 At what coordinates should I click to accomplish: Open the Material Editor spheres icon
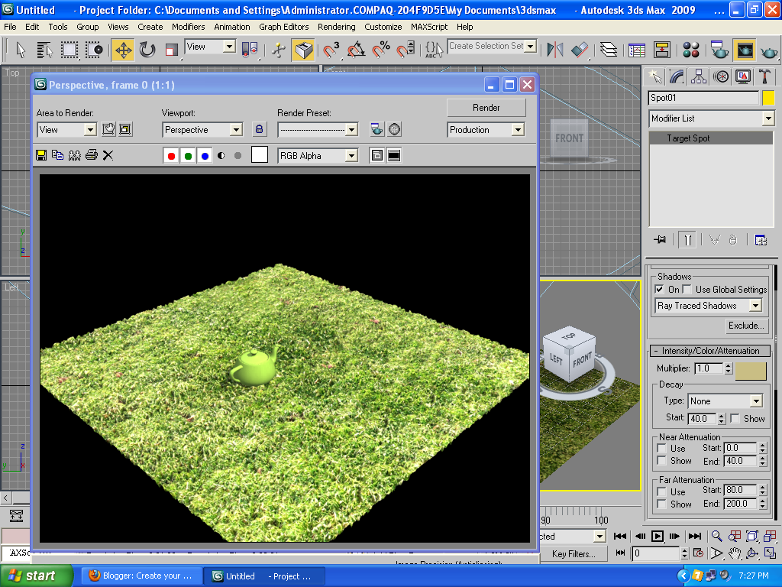click(690, 50)
